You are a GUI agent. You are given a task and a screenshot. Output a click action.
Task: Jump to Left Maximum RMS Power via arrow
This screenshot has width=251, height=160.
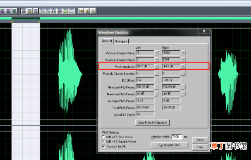[x=156, y=94]
